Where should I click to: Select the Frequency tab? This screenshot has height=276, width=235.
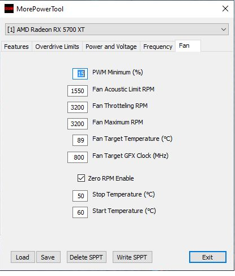[x=157, y=47]
